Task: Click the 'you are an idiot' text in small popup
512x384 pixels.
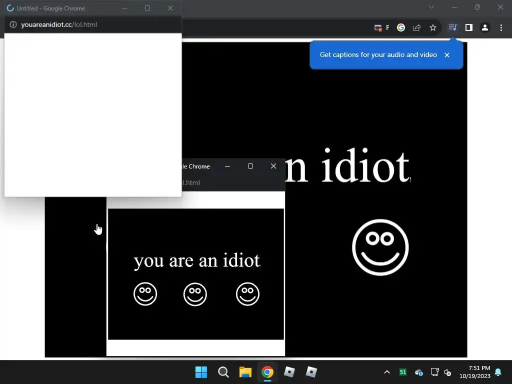Action: pos(197,260)
